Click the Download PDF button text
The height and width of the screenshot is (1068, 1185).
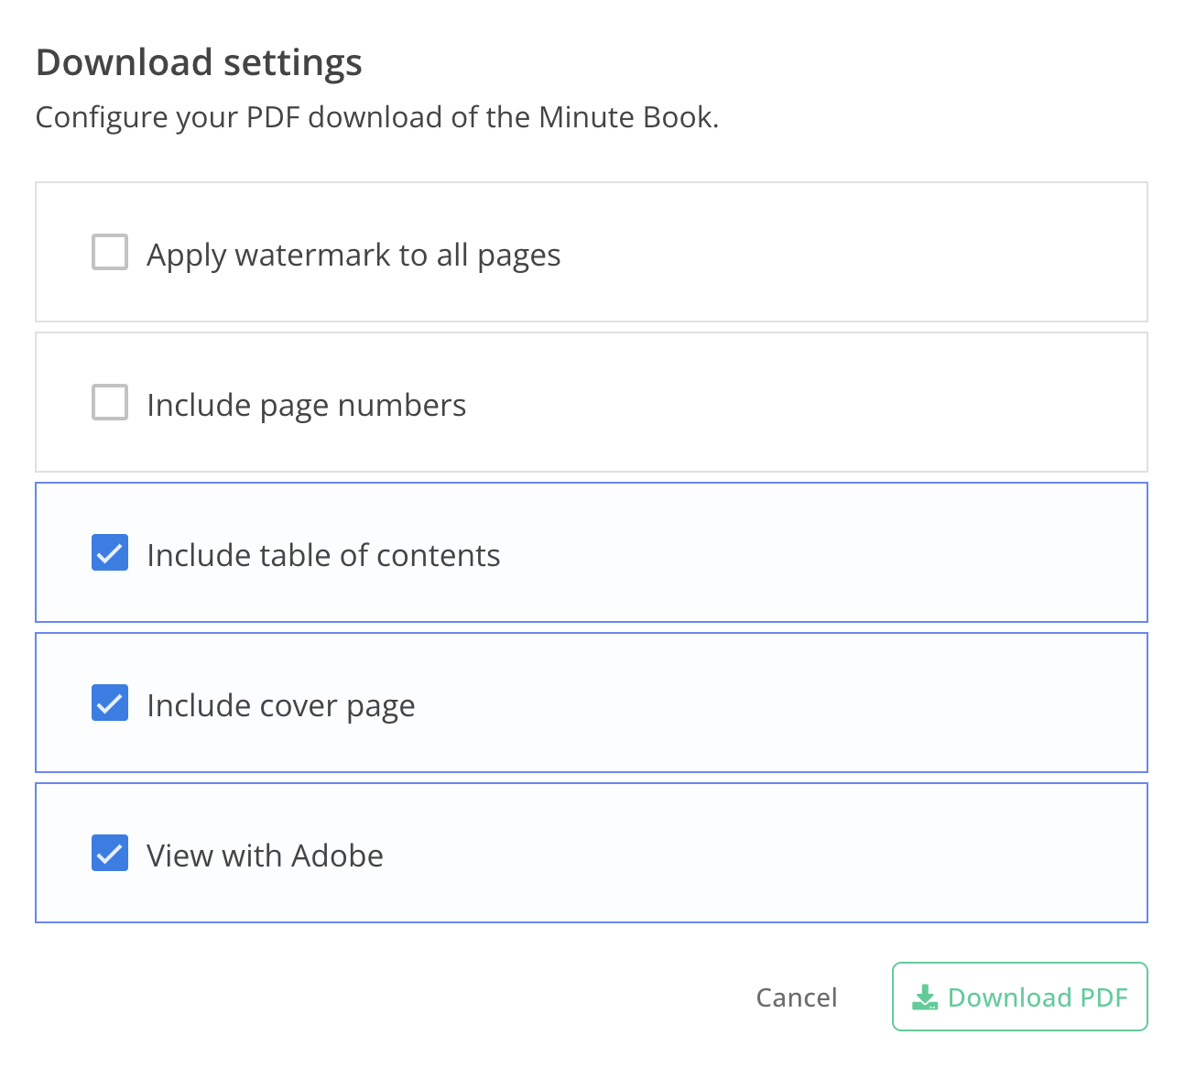coord(1037,997)
